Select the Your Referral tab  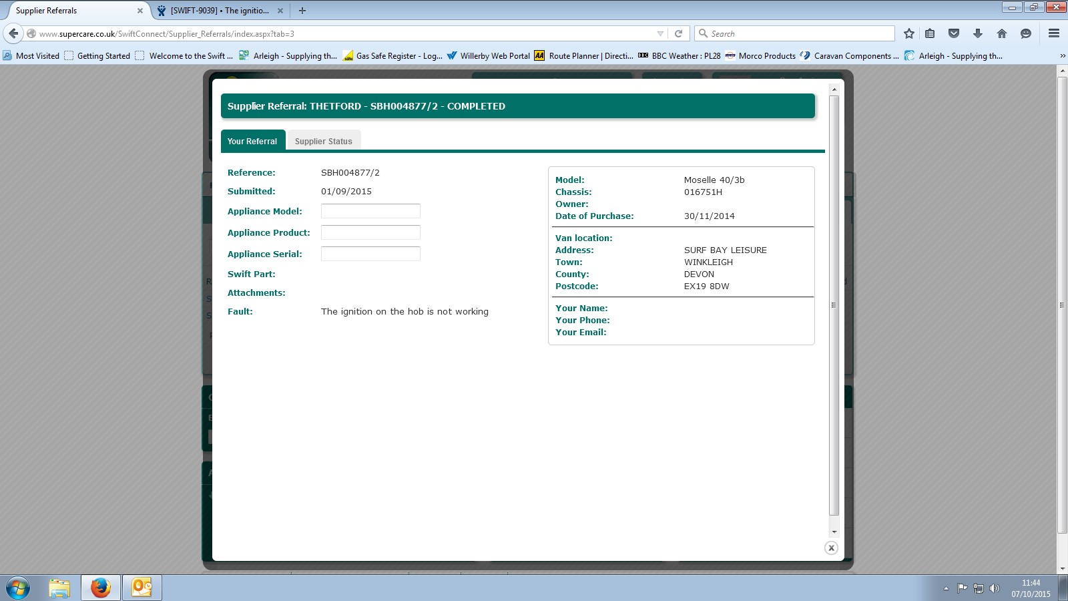point(252,141)
